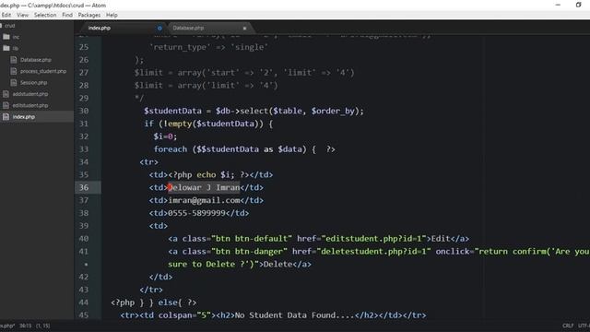Image resolution: width=590 pixels, height=332 pixels.
Task: Open Database.php from the tree view
Action: (36, 60)
